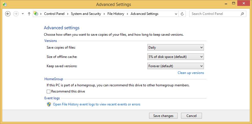Image resolution: width=252 pixels, height=124 pixels.
Task: Click the File History title bar icon
Action: pyautogui.click(x=5, y=4)
